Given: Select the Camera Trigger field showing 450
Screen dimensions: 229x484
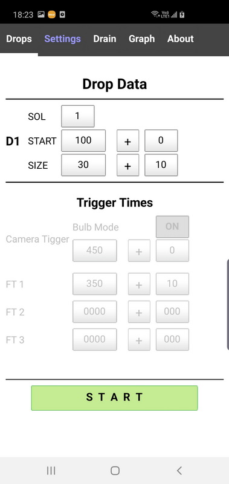Looking at the screenshot, I should (x=95, y=250).
